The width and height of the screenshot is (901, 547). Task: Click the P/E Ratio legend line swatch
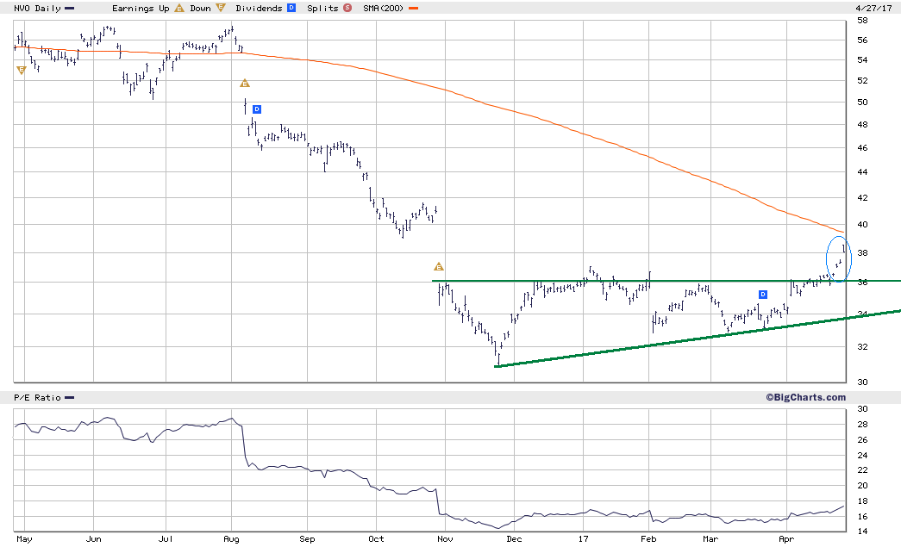pos(70,398)
